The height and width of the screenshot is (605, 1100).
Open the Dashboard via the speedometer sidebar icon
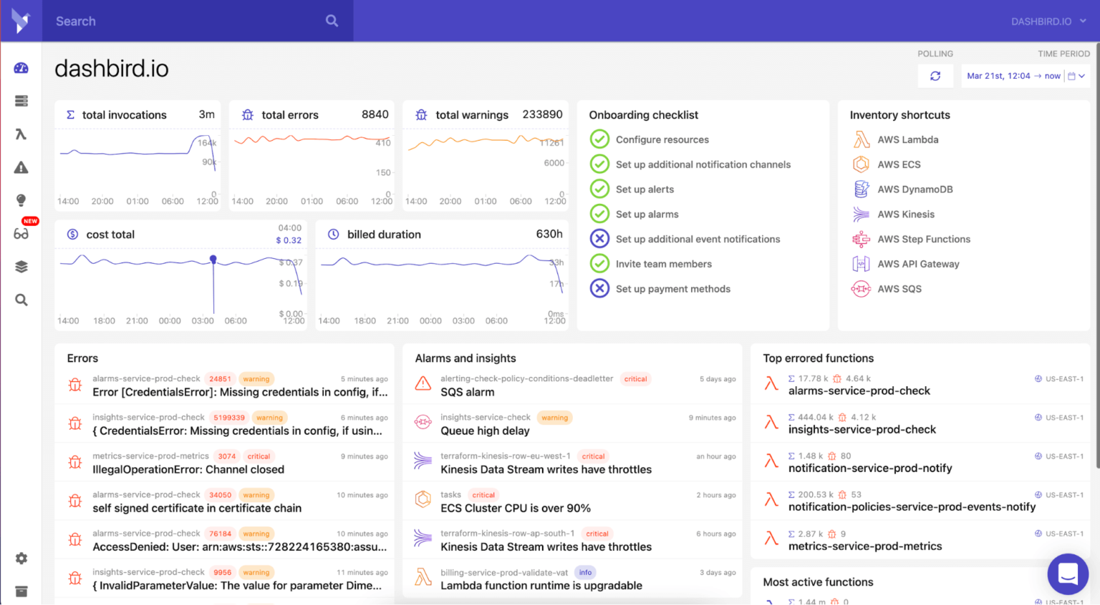[21, 67]
